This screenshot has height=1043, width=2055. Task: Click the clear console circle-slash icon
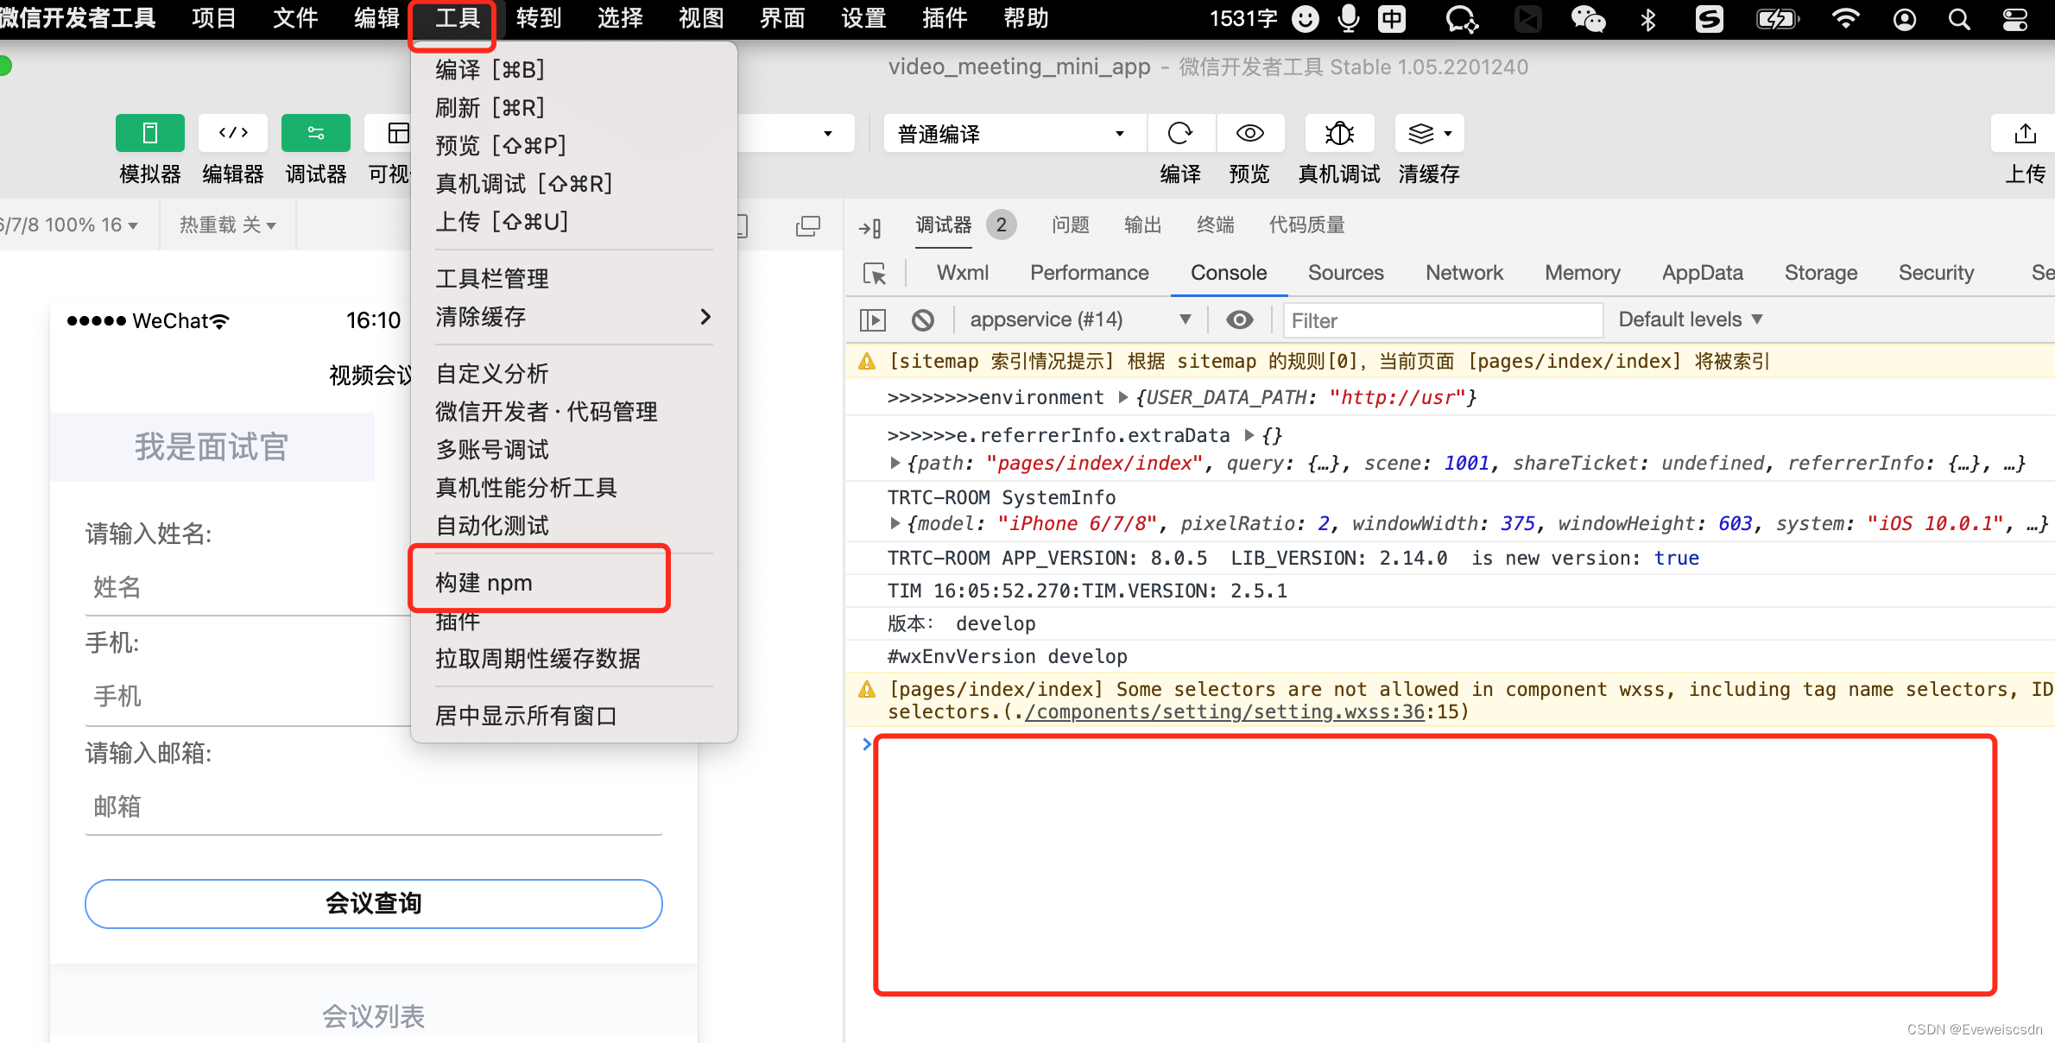coord(923,320)
